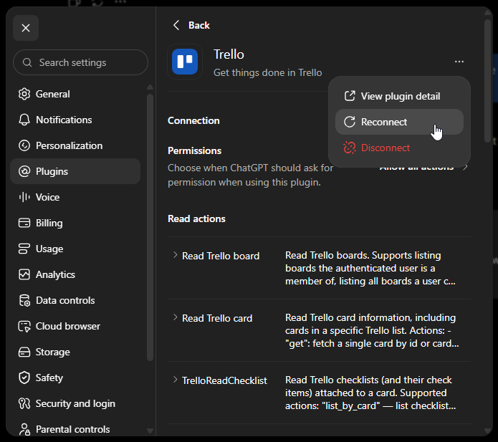498x442 pixels.
Task: Click sidebar scroll down arrow
Action: [x=150, y=431]
